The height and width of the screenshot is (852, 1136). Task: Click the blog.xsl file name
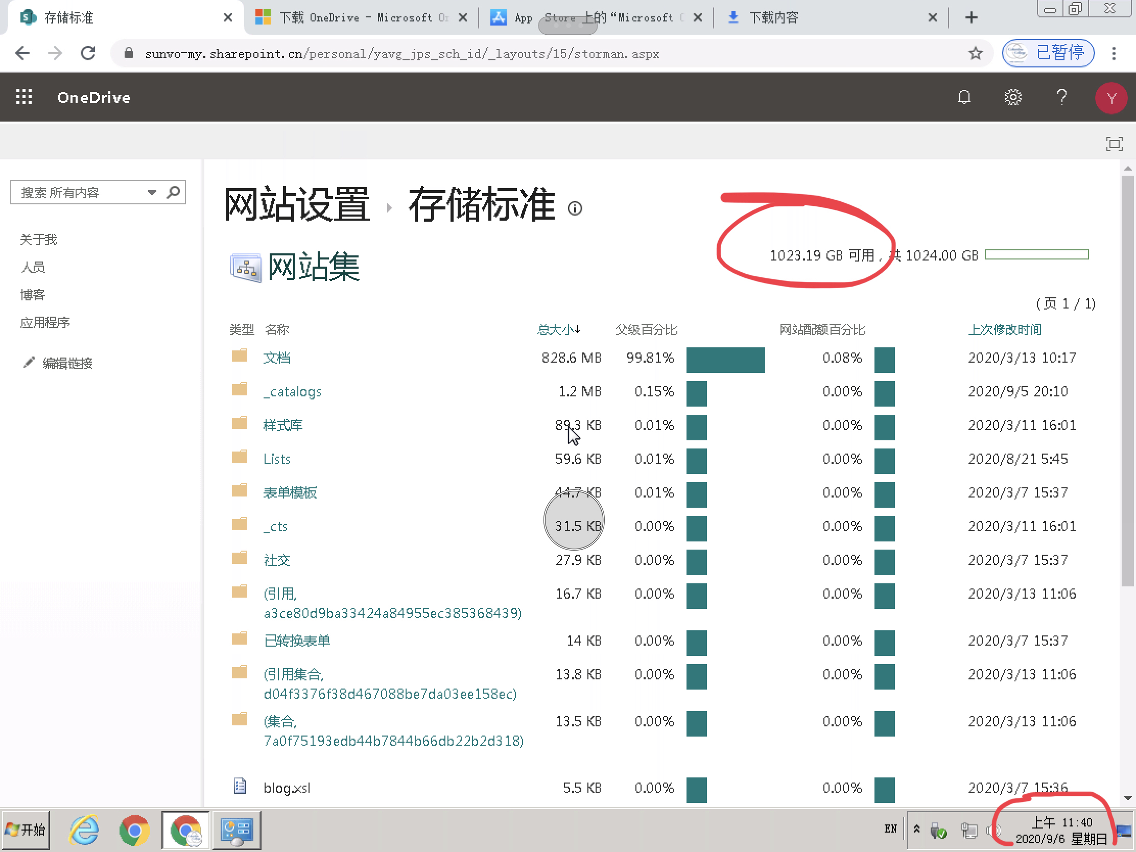(x=287, y=788)
